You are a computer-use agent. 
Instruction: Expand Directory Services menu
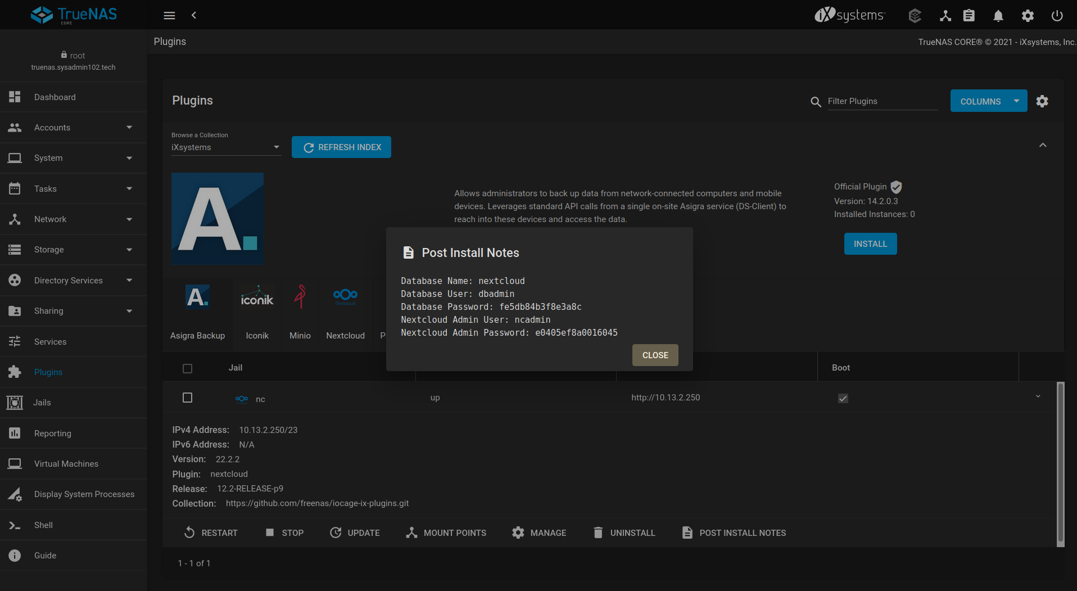74,281
